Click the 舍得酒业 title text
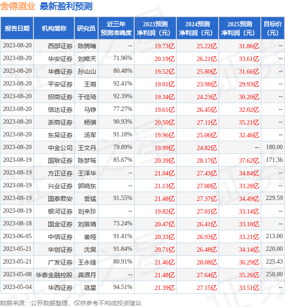285x307 pixels. tap(18, 7)
